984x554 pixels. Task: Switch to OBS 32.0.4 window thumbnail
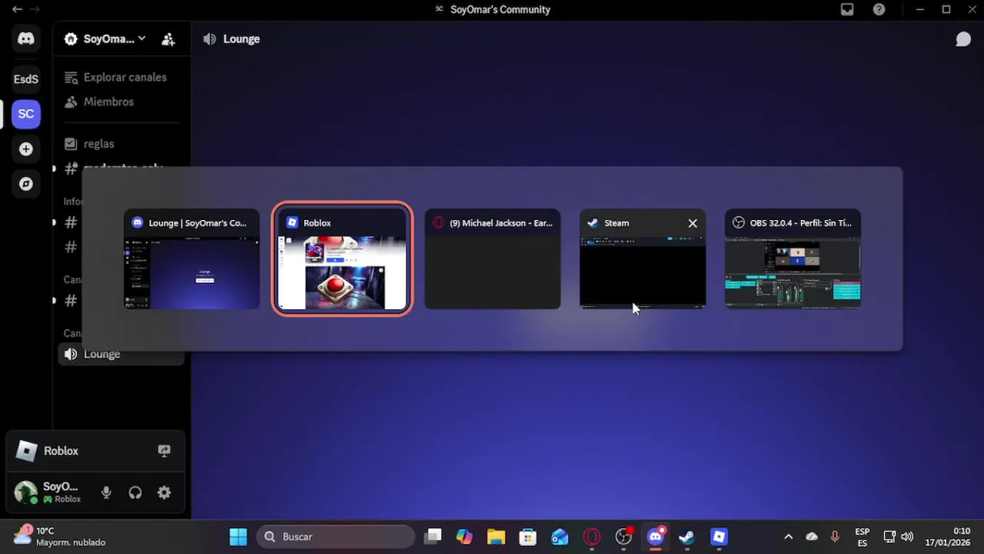click(793, 259)
